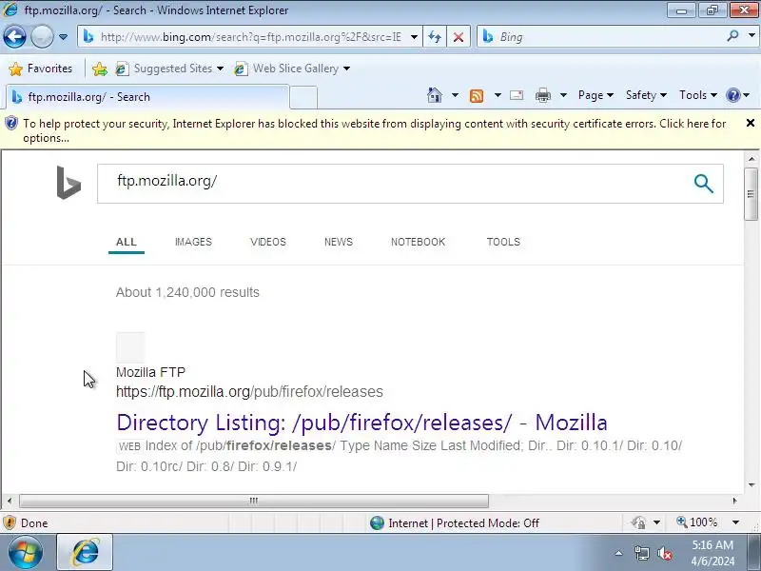Click the Bing toolbar search box
The width and height of the screenshot is (761, 571).
pos(602,37)
